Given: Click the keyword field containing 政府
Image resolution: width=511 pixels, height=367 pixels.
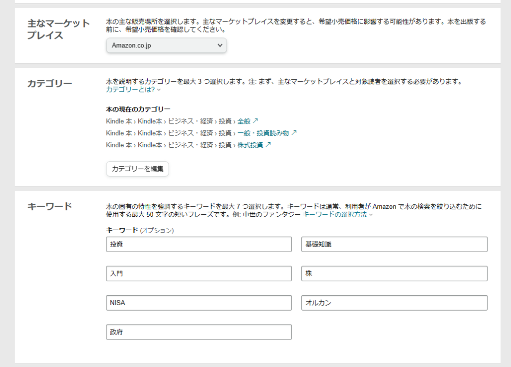Looking at the screenshot, I should (199, 332).
